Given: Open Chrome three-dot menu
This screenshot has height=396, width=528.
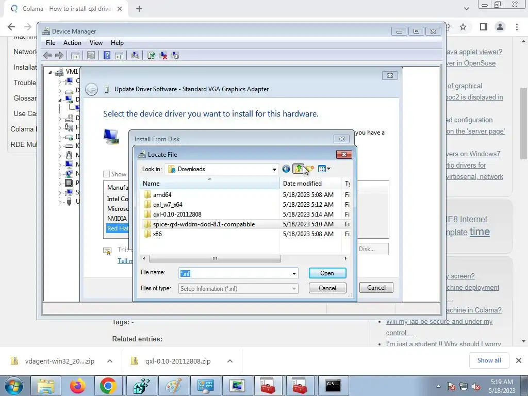Looking at the screenshot, I should 517,27.
